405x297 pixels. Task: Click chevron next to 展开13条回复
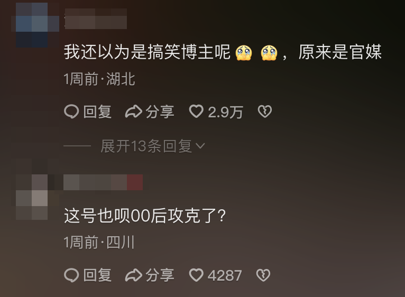[200, 146]
